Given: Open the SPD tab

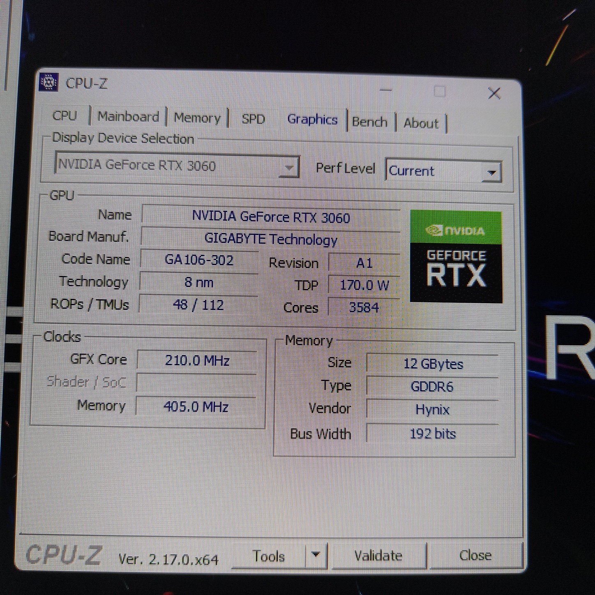Looking at the screenshot, I should tap(253, 119).
